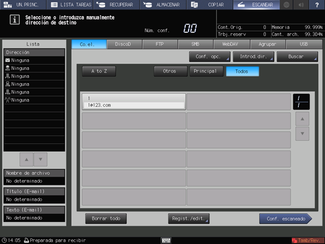This screenshot has width=325, height=244.
Task: Select the 1@123.com address entry
Action: [134, 102]
